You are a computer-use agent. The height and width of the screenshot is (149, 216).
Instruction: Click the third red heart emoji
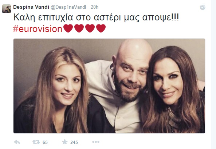point(90,28)
